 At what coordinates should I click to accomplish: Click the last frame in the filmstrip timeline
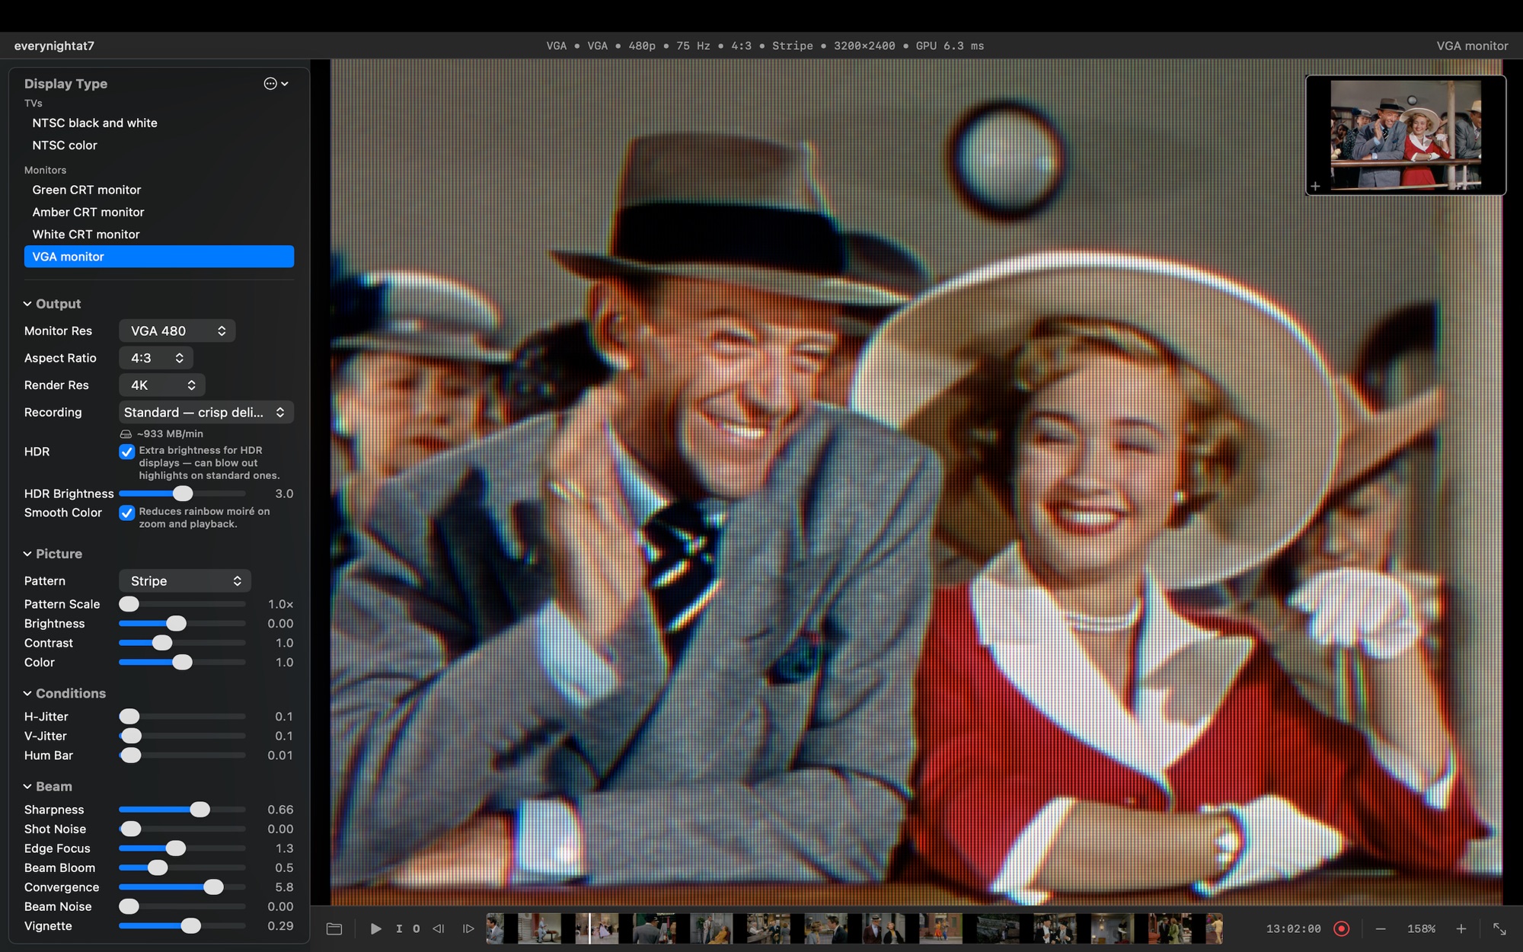pos(1214,928)
